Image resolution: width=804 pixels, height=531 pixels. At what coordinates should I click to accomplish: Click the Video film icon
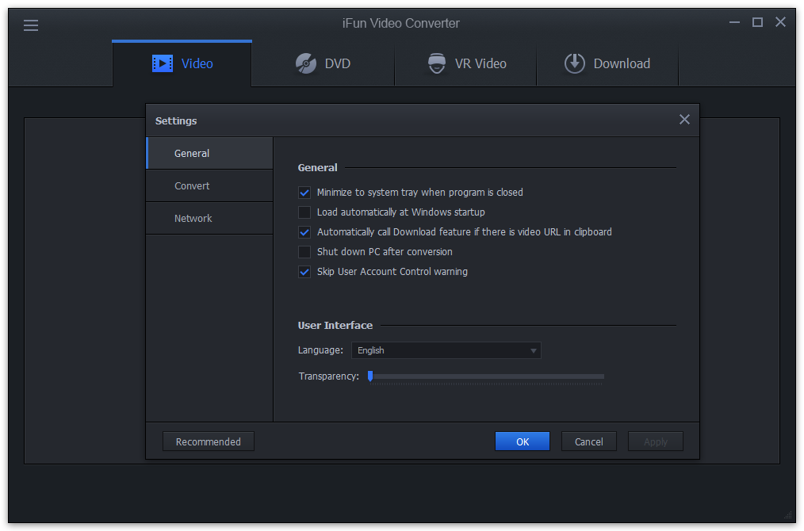click(163, 63)
